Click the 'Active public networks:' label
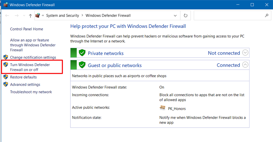 click(x=91, y=108)
